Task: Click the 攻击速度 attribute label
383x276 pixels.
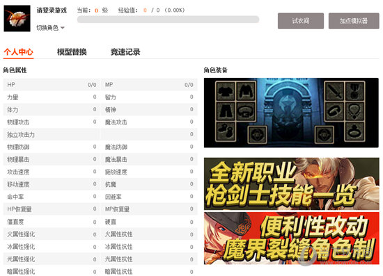Action: coord(18,172)
